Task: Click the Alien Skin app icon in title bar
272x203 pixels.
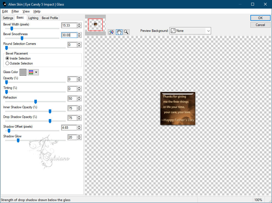Action: click(4, 4)
